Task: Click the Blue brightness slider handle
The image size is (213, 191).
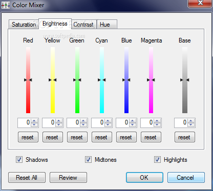Action: (x=126, y=80)
